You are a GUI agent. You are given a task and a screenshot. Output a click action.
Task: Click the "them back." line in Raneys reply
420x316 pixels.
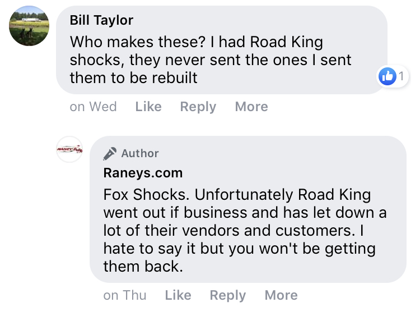(143, 267)
